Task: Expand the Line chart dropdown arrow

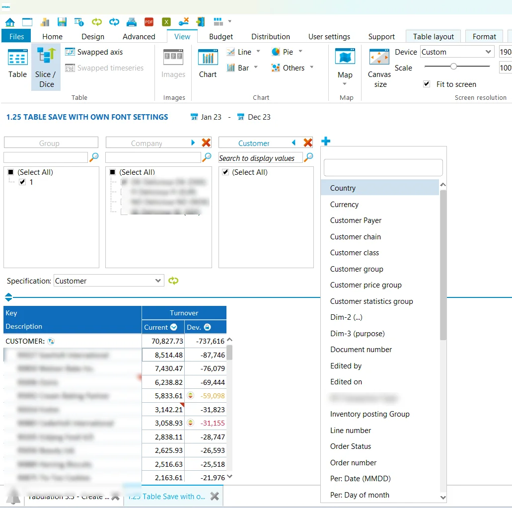Action: click(258, 51)
